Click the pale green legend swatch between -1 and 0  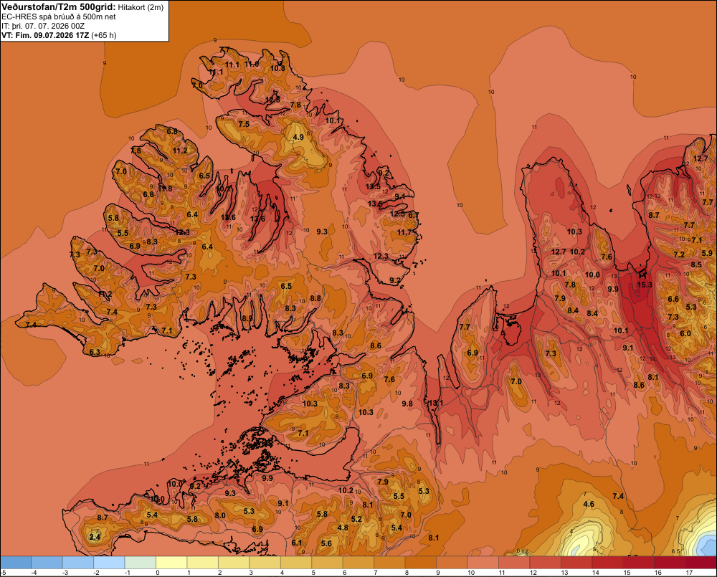point(140,563)
